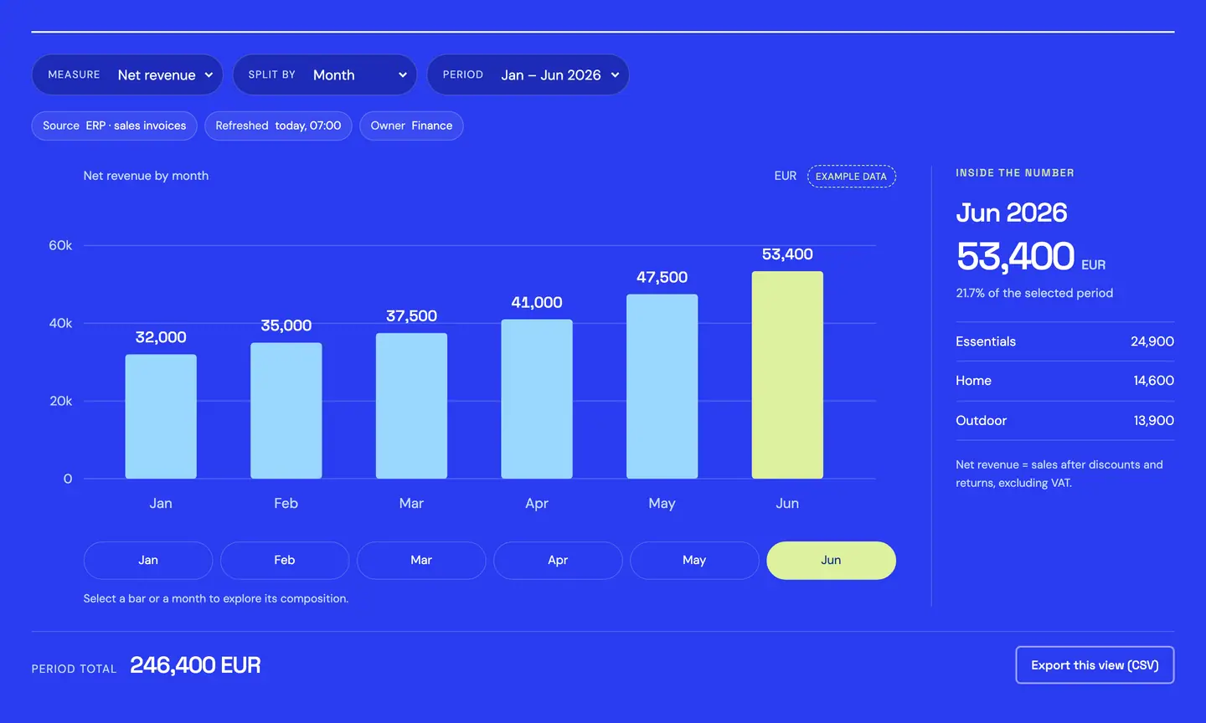Screen dimensions: 1206x723
Task: Click the Net revenue by month chart title
Action: (x=146, y=176)
